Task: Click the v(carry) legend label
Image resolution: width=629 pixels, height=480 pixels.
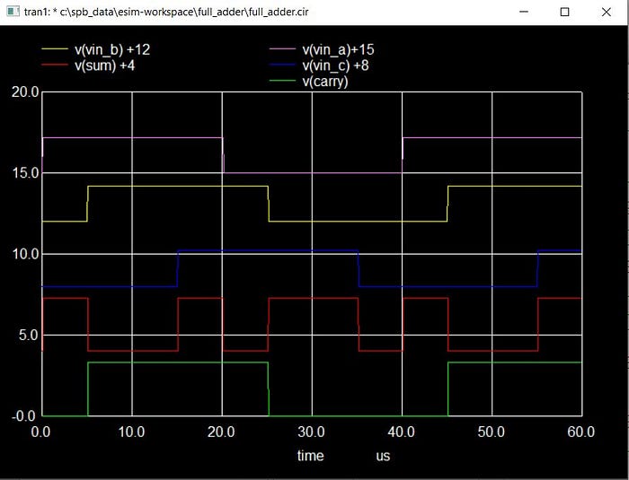Action: [x=325, y=82]
